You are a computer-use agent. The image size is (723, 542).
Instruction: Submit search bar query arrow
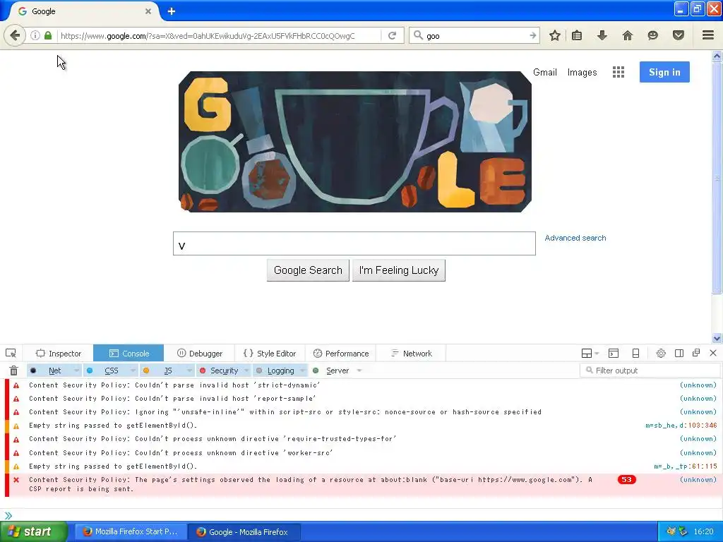[x=533, y=35]
